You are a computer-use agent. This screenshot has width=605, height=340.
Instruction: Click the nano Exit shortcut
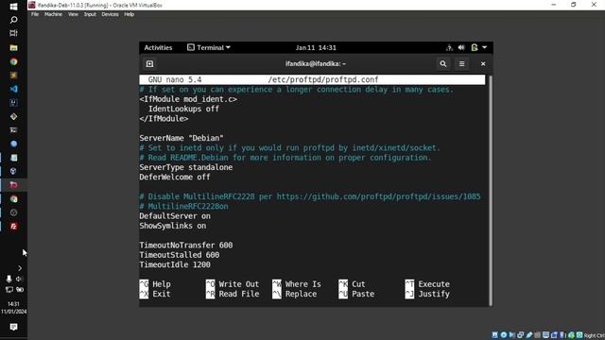click(x=155, y=294)
